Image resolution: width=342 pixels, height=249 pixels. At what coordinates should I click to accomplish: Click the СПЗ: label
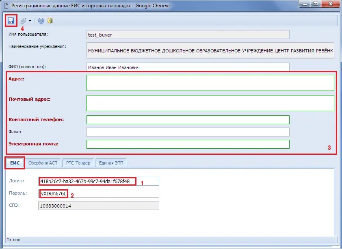(x=14, y=205)
